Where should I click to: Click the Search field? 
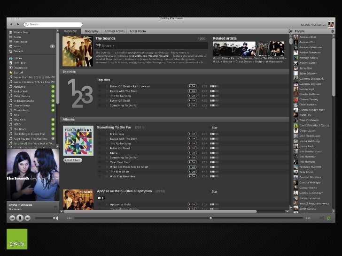click(53, 24)
